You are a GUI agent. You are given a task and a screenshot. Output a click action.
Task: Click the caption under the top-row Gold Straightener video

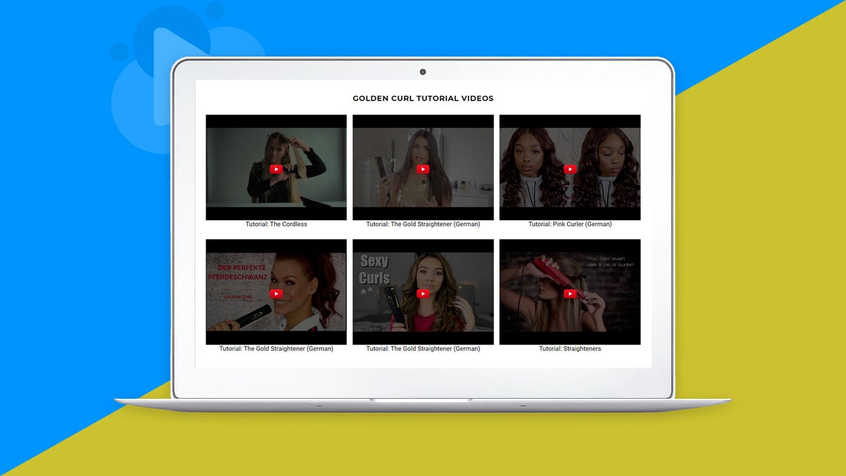click(x=423, y=224)
